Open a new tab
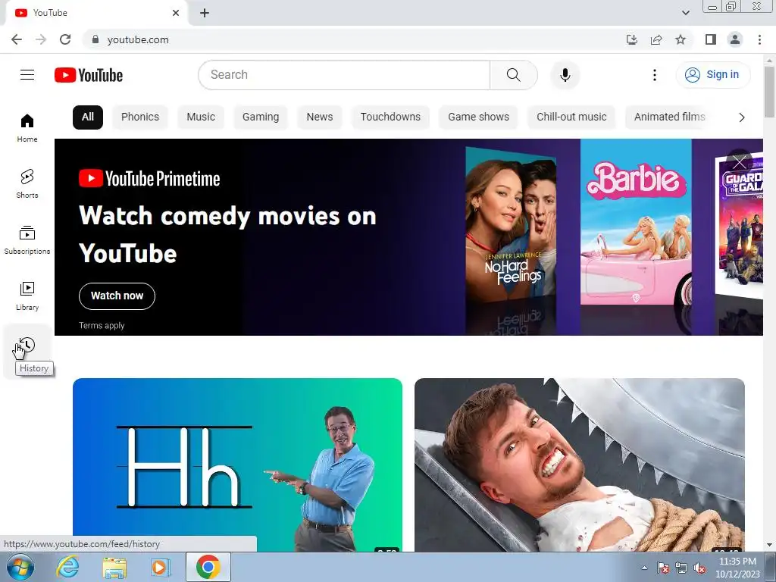The width and height of the screenshot is (776, 582). pos(205,13)
